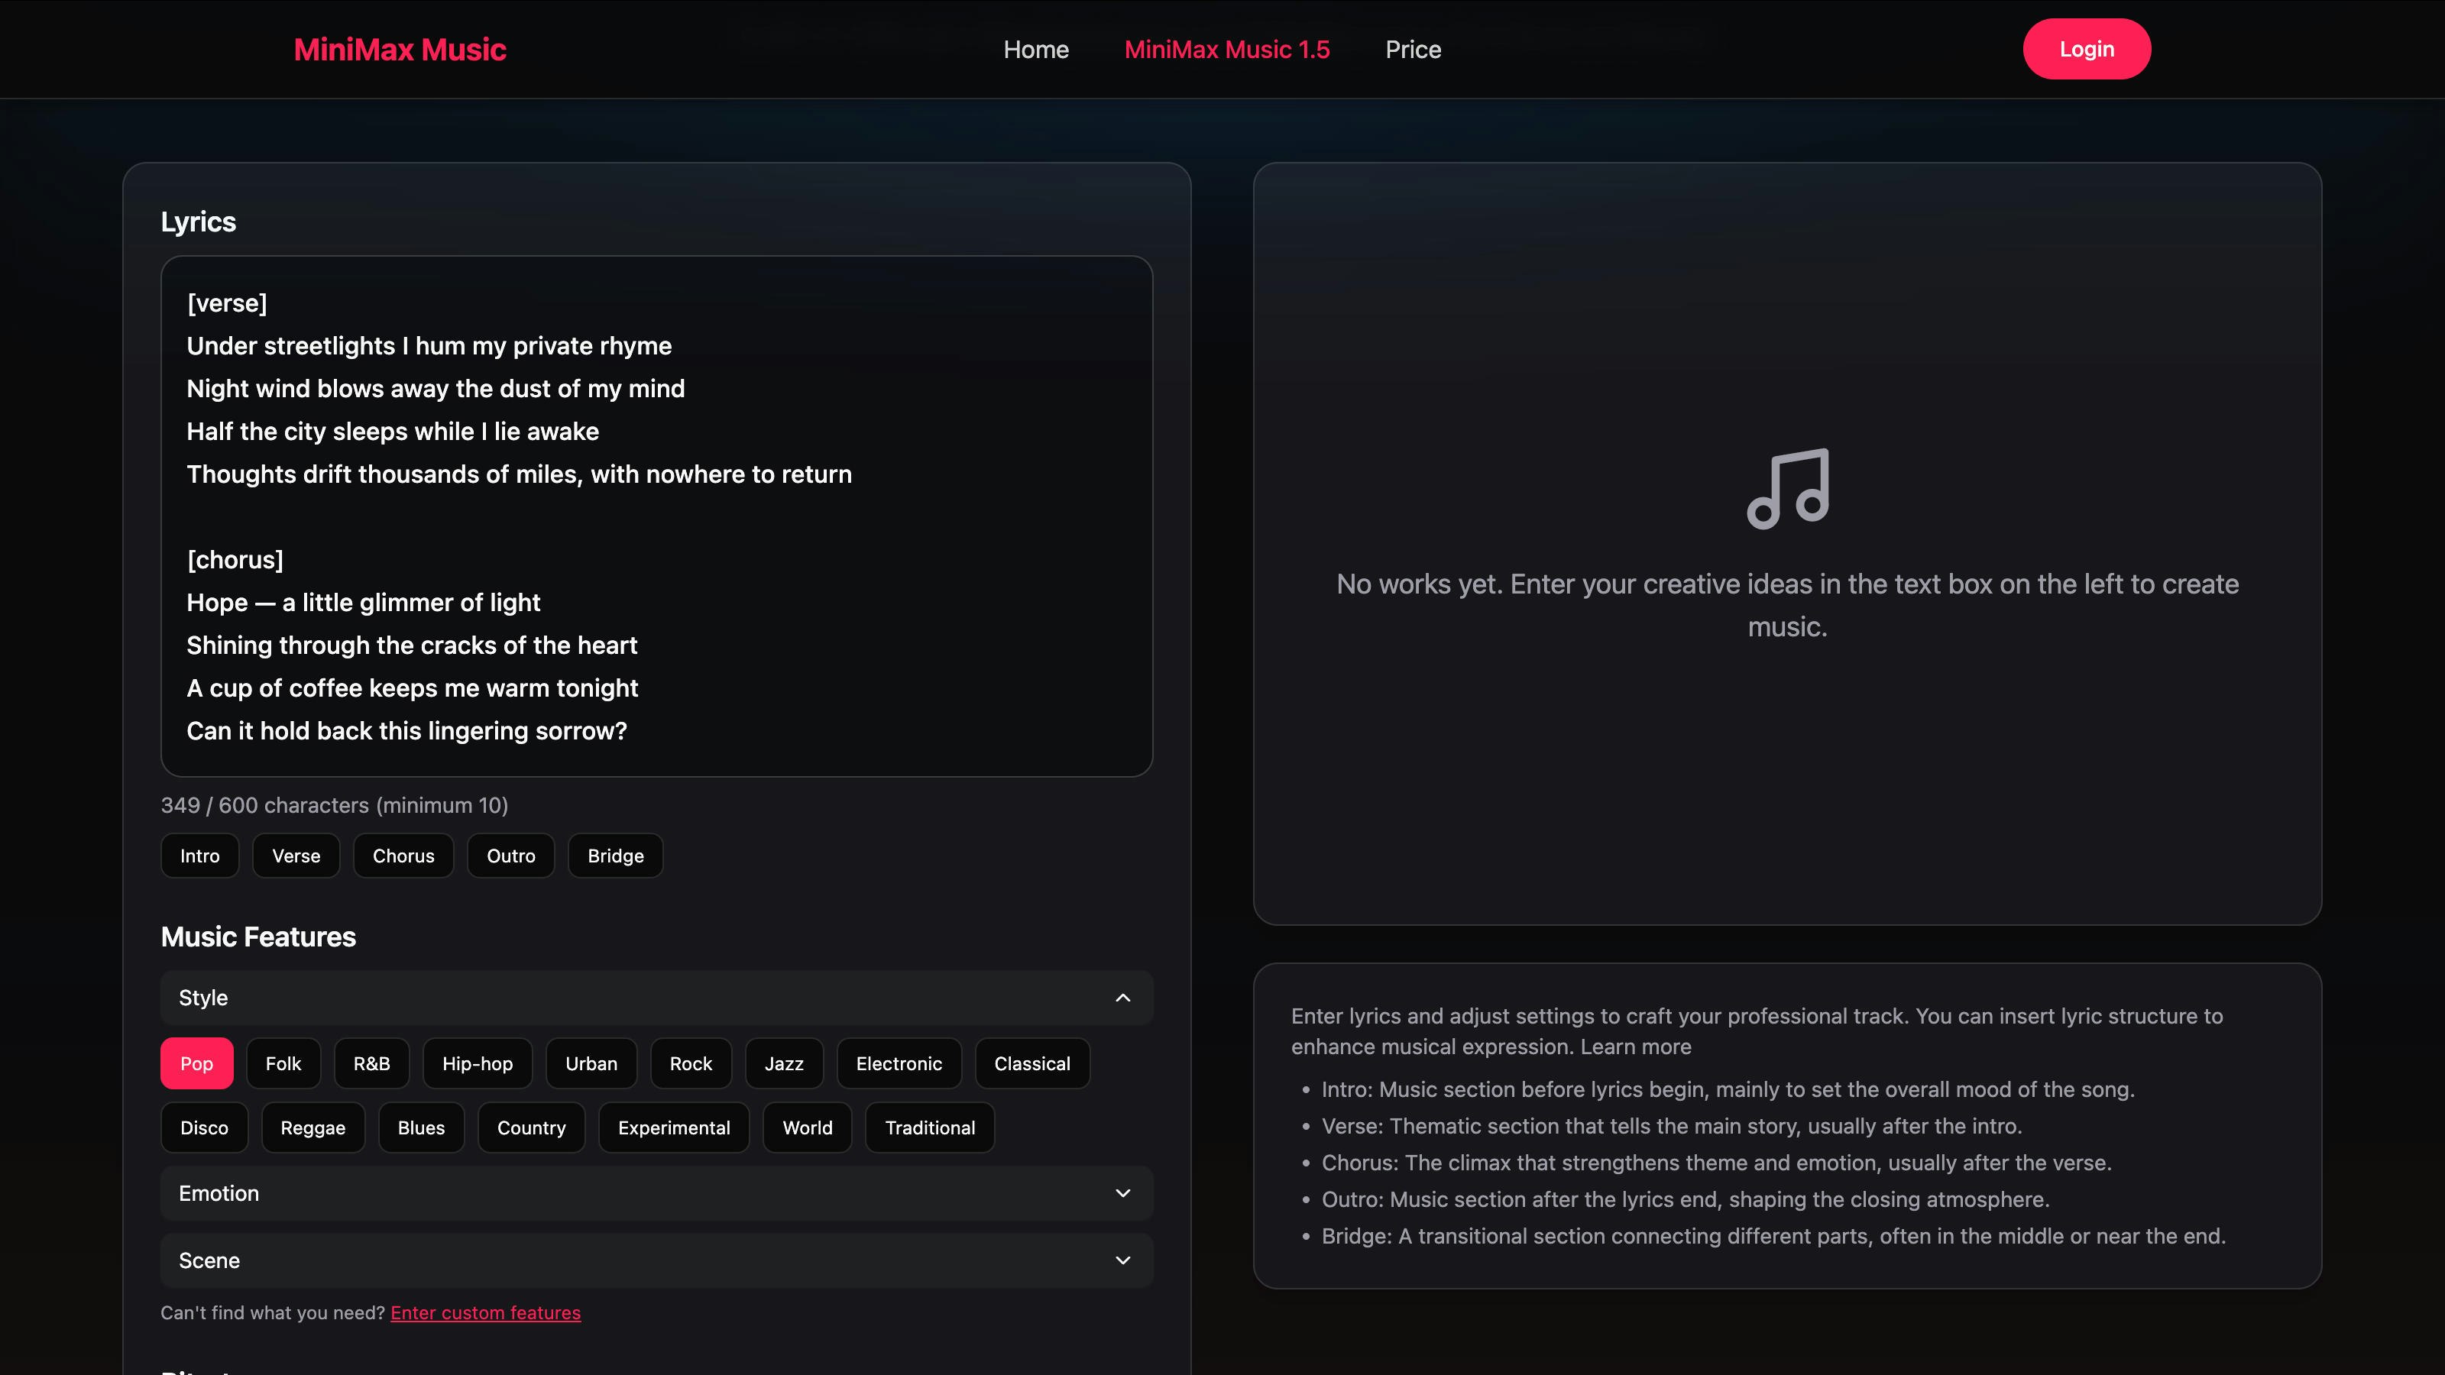The height and width of the screenshot is (1375, 2445).
Task: Pick the Experimental style chip
Action: point(674,1127)
